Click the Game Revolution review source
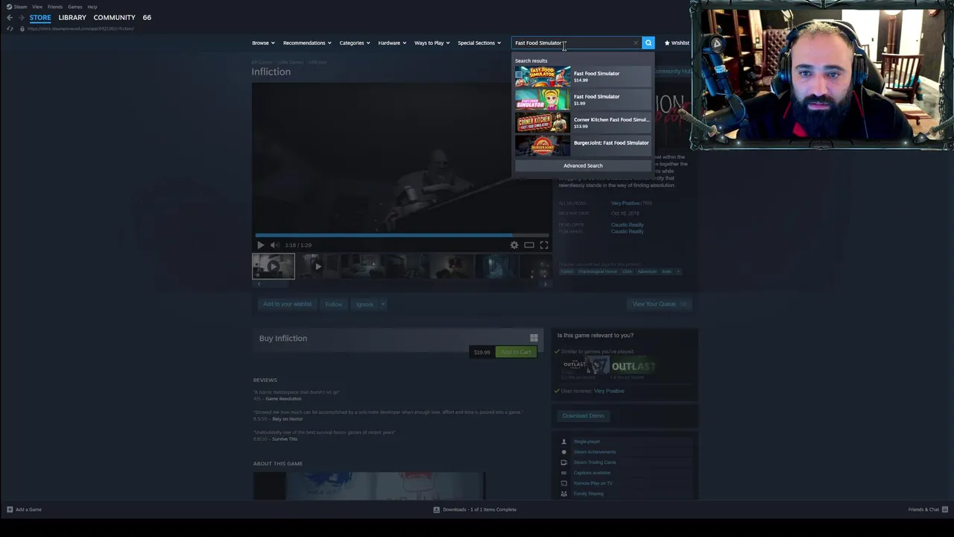Image resolution: width=954 pixels, height=537 pixels. 283,399
